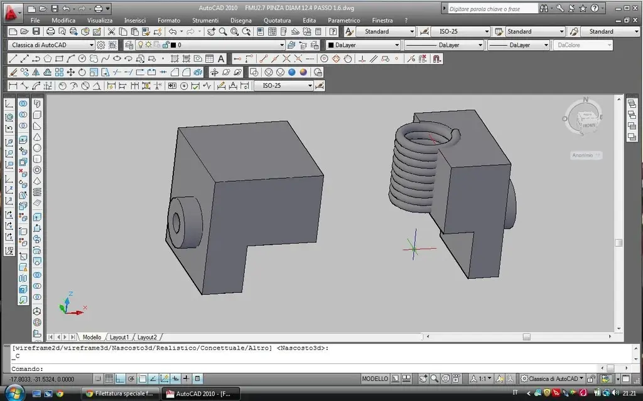Toggle Snap mode in status bar
This screenshot has width=643, height=401.
tap(98, 378)
